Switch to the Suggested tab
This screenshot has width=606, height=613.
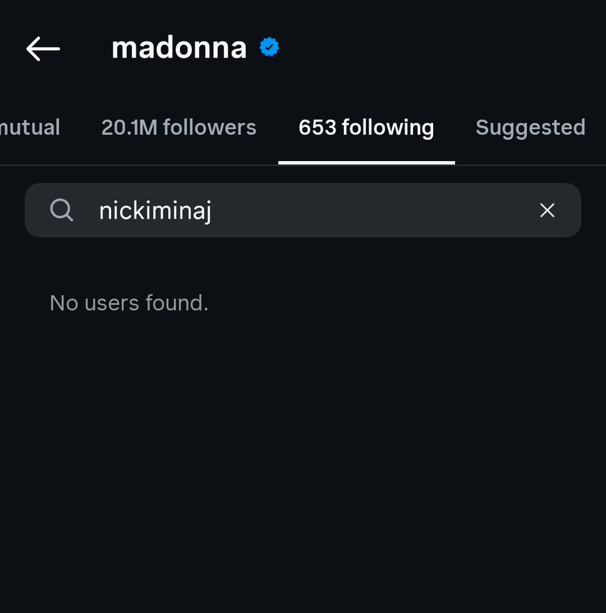pos(530,127)
